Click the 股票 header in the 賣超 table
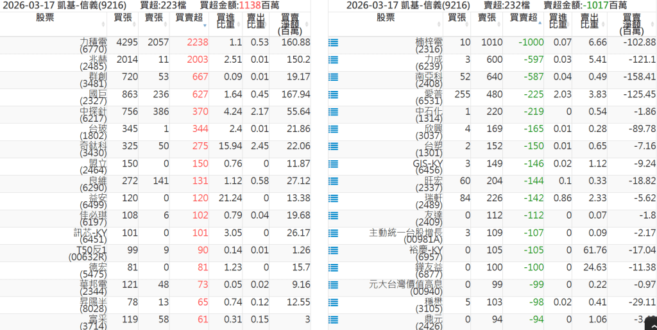The height and width of the screenshot is (330, 657). pyautogui.click(x=386, y=18)
